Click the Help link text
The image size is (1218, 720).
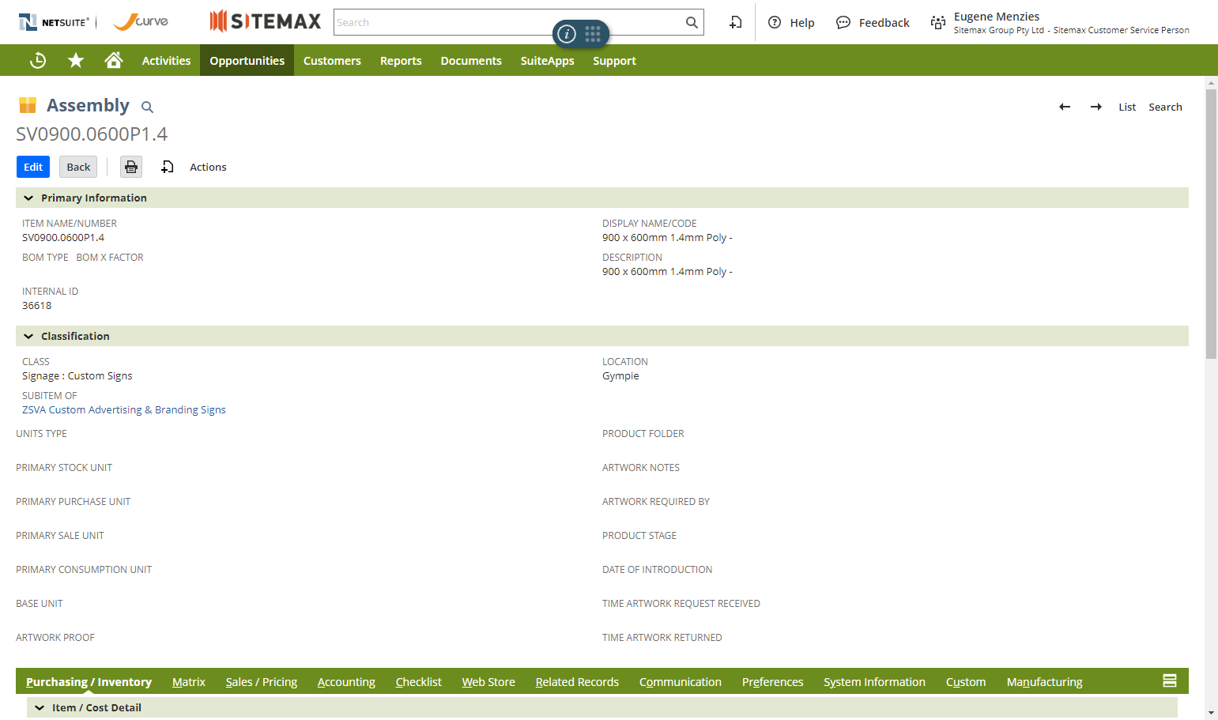pyautogui.click(x=802, y=23)
